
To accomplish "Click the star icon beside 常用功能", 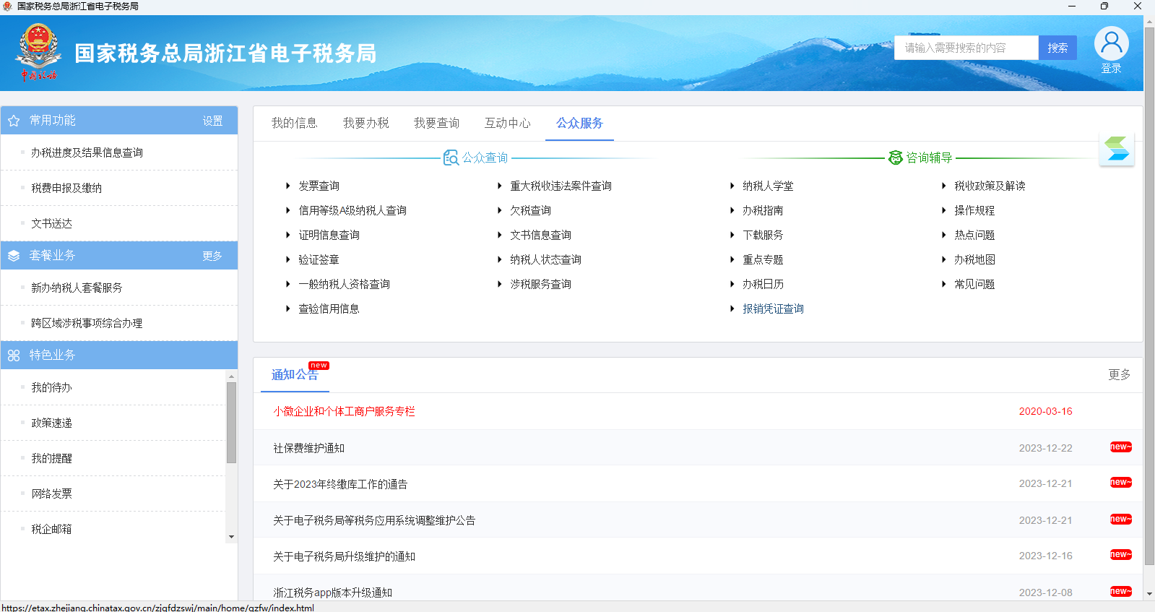I will pos(14,121).
